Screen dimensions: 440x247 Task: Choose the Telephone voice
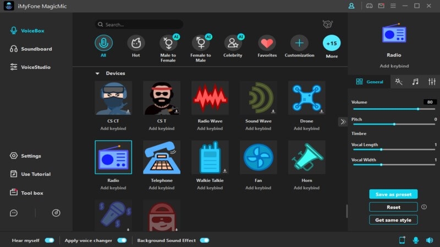[162, 158]
